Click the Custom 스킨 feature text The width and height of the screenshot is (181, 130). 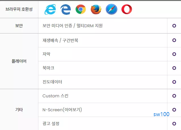(x=55, y=96)
